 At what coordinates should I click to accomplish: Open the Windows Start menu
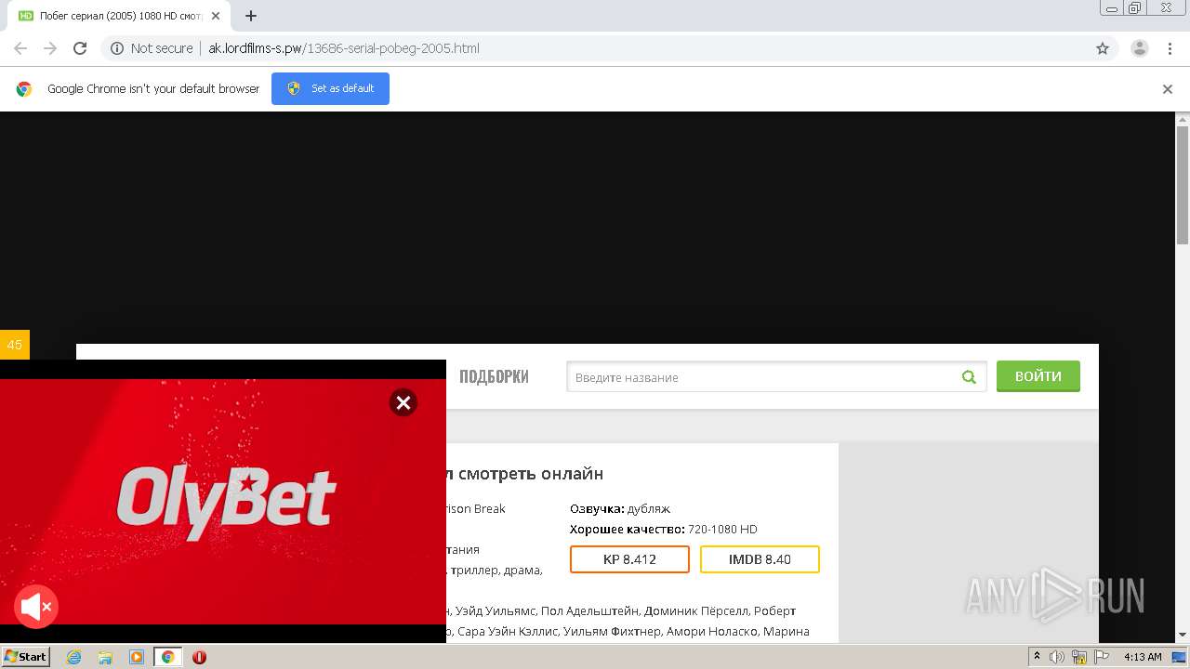[x=25, y=657]
